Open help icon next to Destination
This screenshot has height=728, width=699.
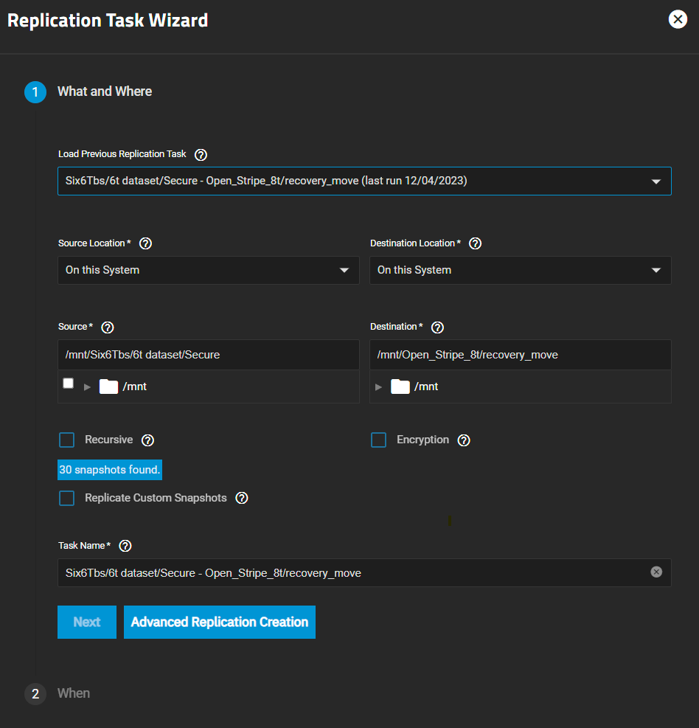437,327
